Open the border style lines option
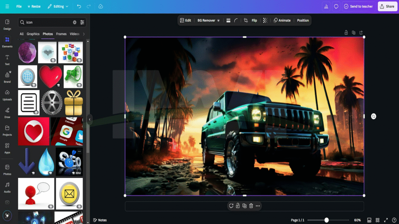 (228, 20)
